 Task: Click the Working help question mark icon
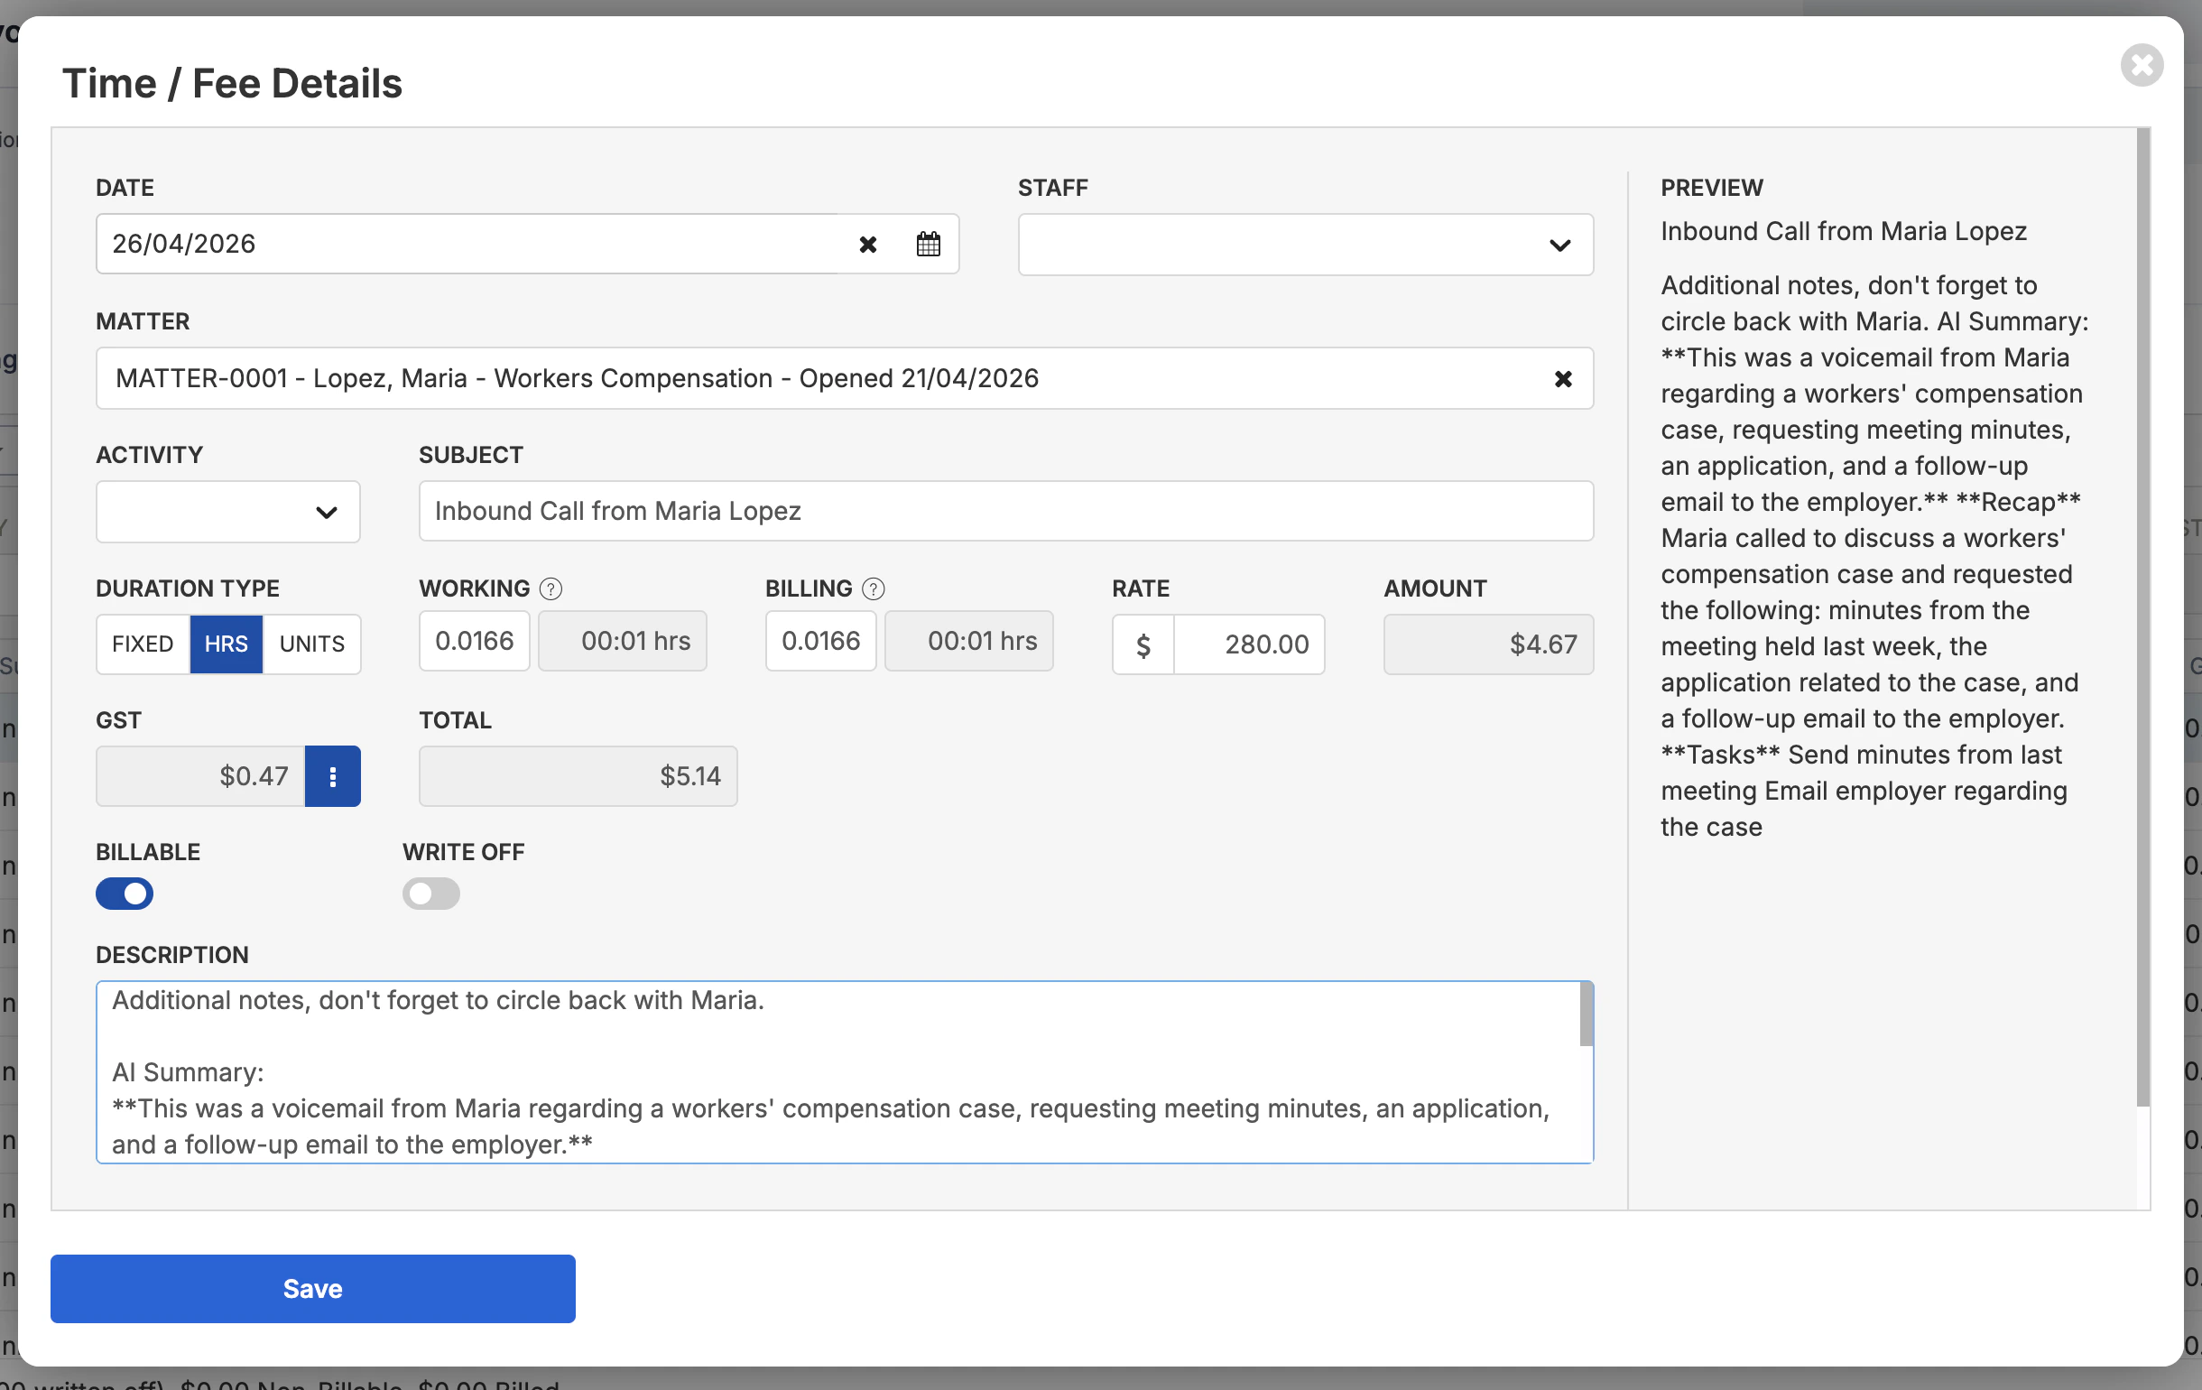pyautogui.click(x=550, y=588)
